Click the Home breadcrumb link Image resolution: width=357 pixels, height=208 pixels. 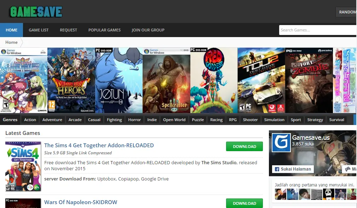[x=11, y=42]
